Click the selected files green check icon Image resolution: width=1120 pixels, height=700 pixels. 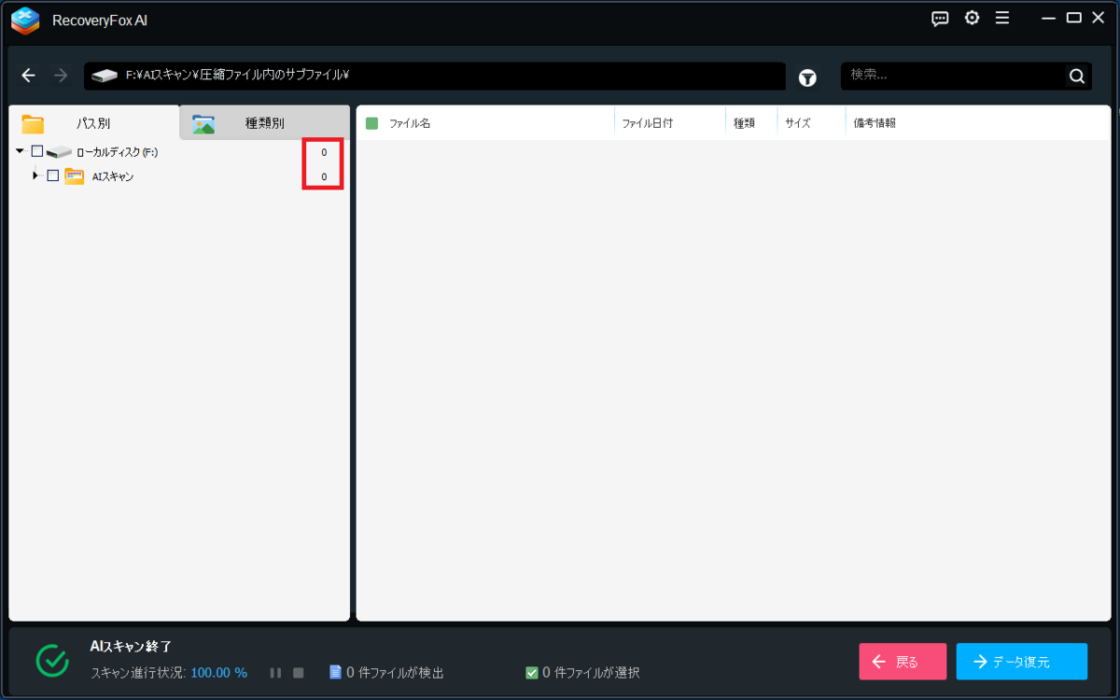point(532,672)
